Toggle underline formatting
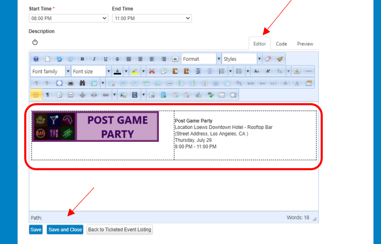Image resolution: width=381 pixels, height=244 pixels. coord(106,59)
